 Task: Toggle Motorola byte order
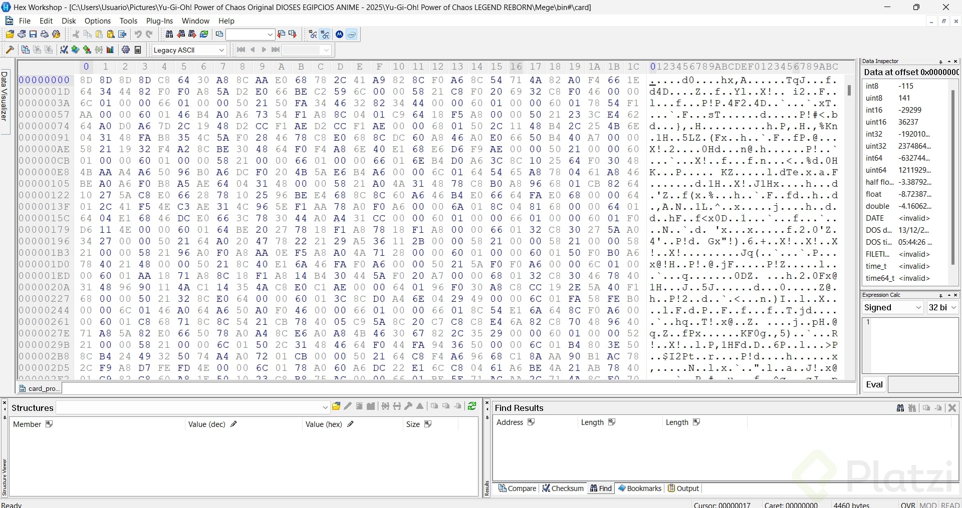point(340,35)
